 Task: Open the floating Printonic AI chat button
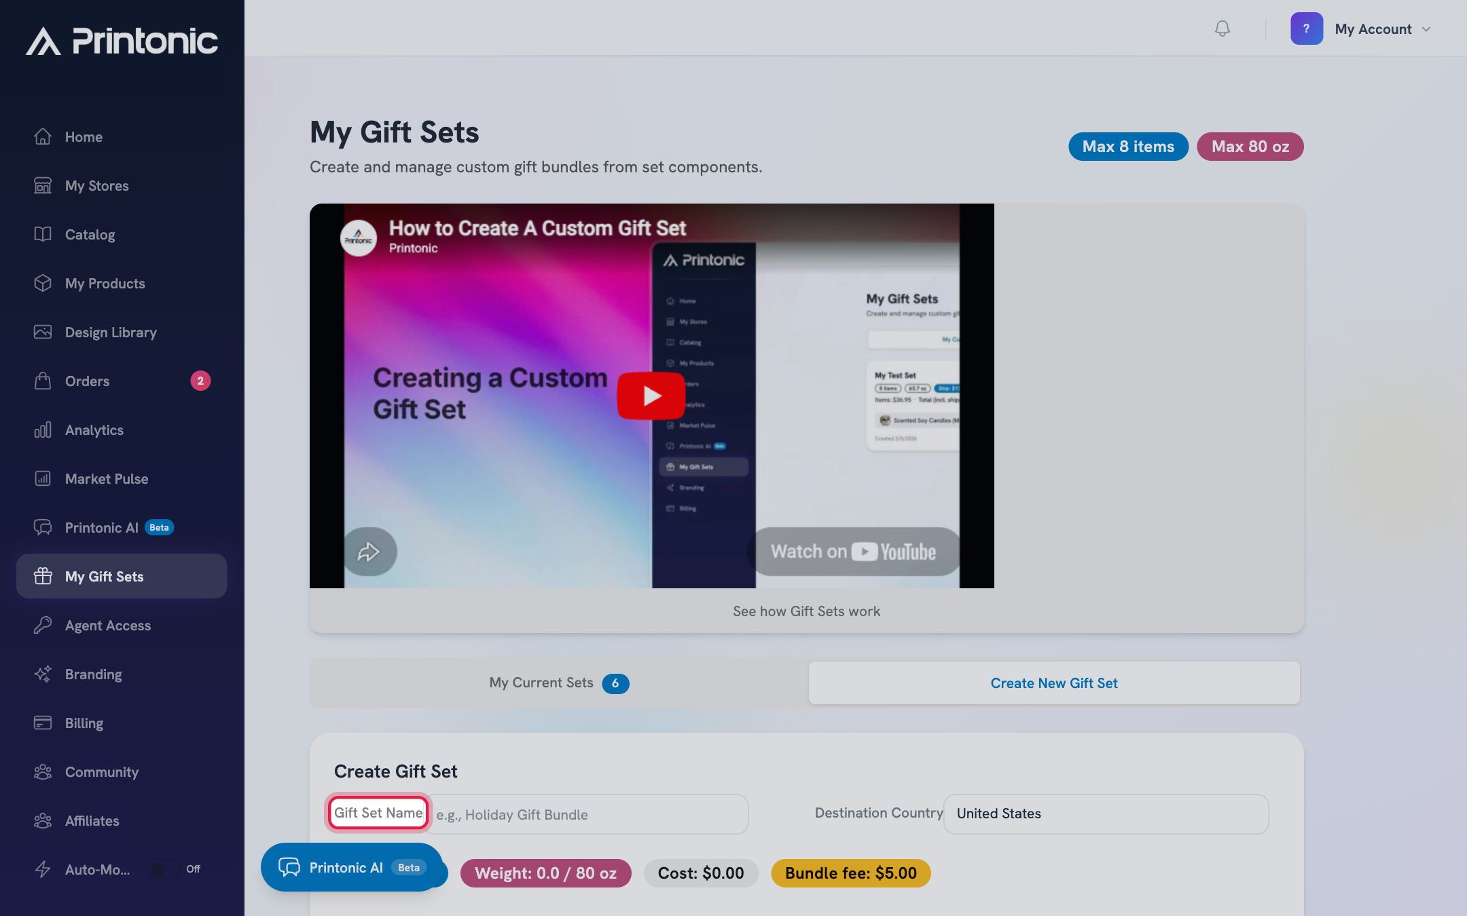352,867
